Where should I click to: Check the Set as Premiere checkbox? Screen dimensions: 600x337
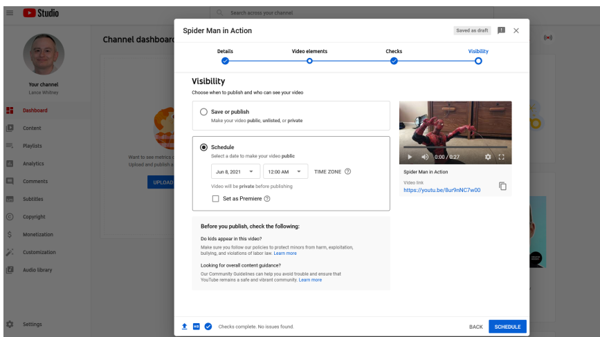pos(216,199)
